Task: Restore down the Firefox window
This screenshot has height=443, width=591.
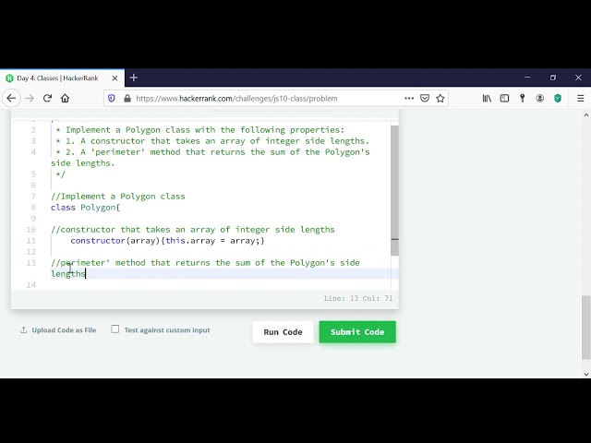Action: pos(553,78)
